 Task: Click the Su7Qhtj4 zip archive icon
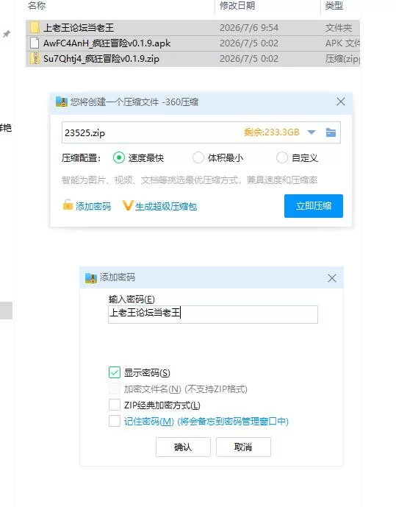point(35,59)
